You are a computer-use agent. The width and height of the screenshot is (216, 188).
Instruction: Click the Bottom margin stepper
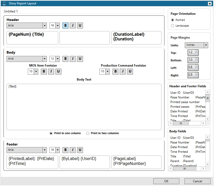tap(197, 60)
